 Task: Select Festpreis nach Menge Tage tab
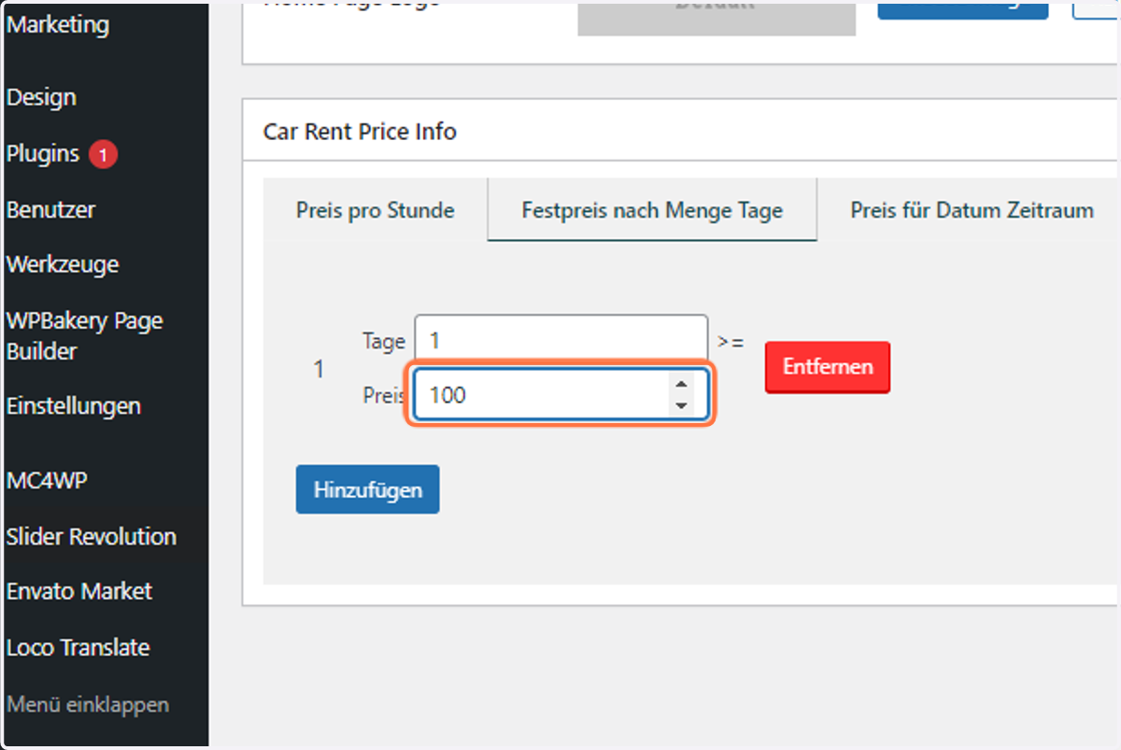click(x=652, y=210)
